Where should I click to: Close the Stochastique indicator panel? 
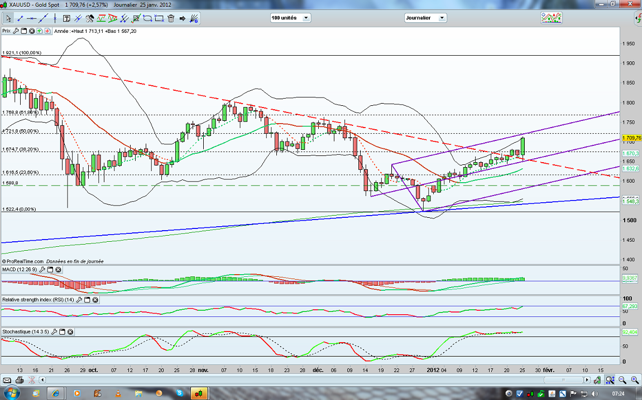coord(70,332)
